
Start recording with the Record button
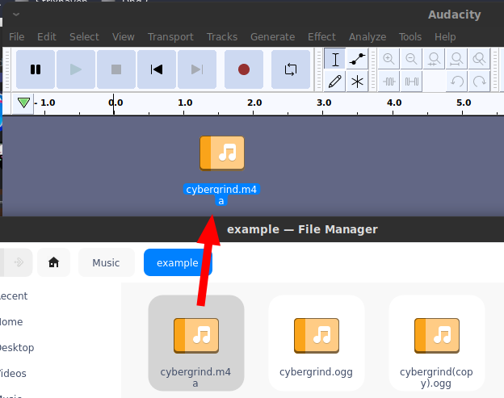(244, 69)
